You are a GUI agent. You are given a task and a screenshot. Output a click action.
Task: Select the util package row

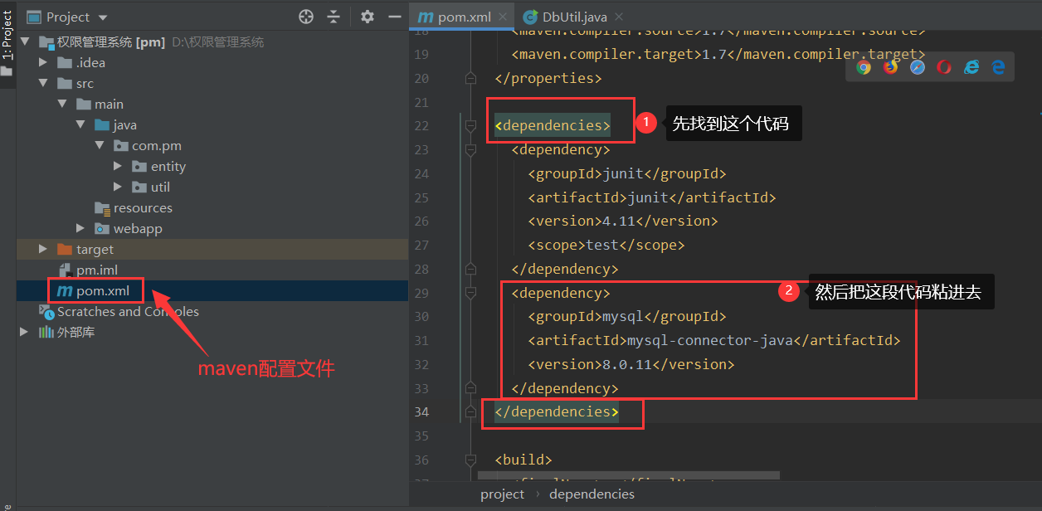(212, 187)
